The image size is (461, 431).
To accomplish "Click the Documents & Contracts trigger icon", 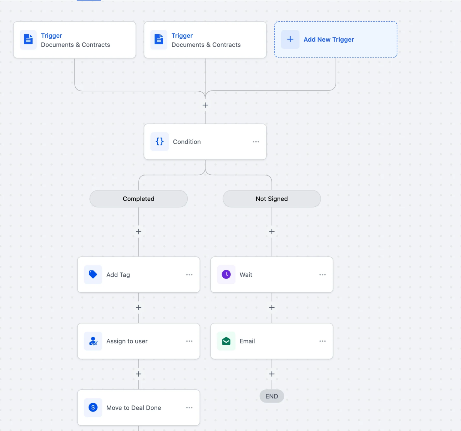I will [28, 39].
